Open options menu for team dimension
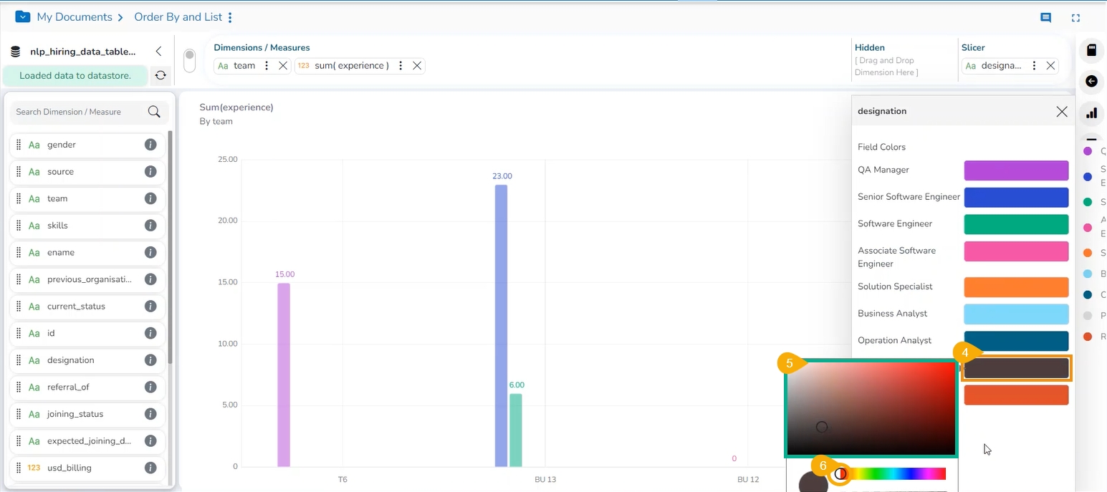The height and width of the screenshot is (492, 1107). tap(267, 66)
